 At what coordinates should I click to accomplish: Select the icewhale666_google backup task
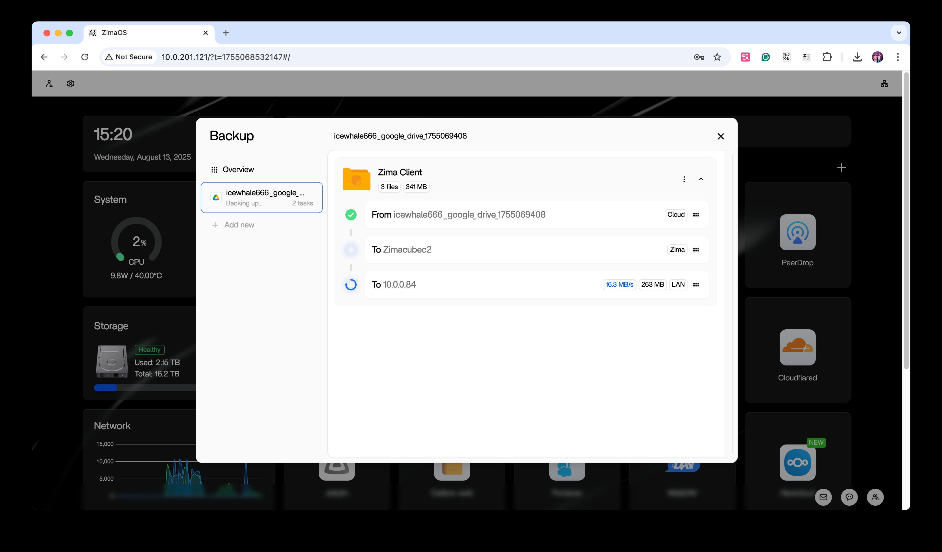[262, 198]
